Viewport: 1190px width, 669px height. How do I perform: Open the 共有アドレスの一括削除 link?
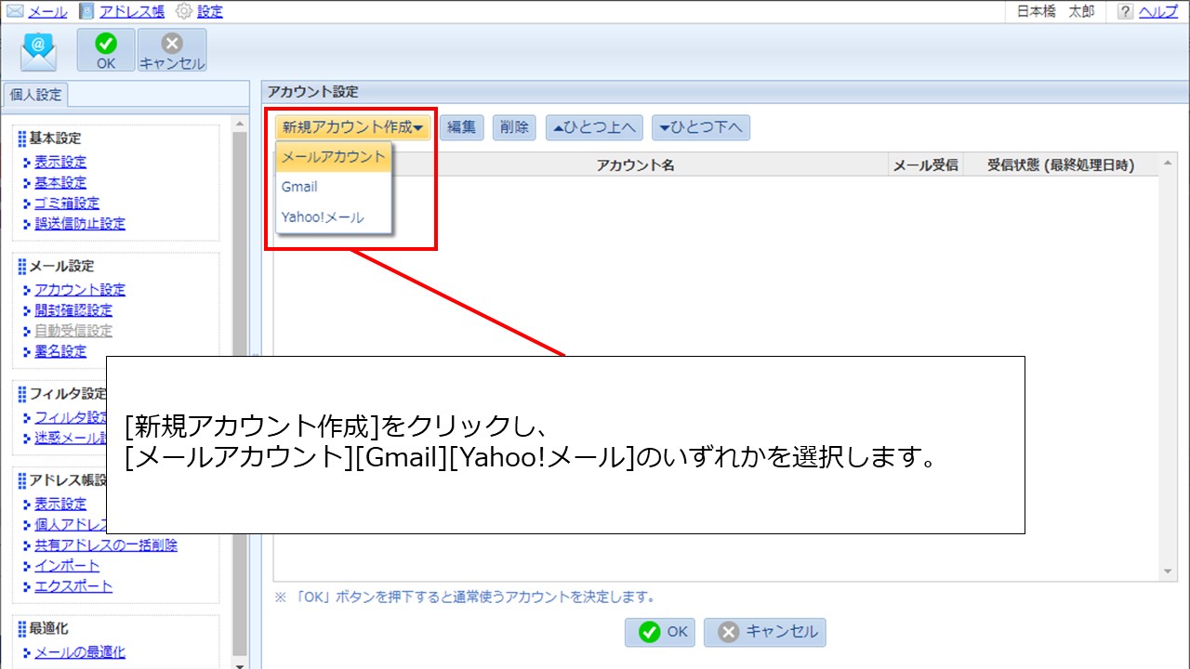coord(106,544)
